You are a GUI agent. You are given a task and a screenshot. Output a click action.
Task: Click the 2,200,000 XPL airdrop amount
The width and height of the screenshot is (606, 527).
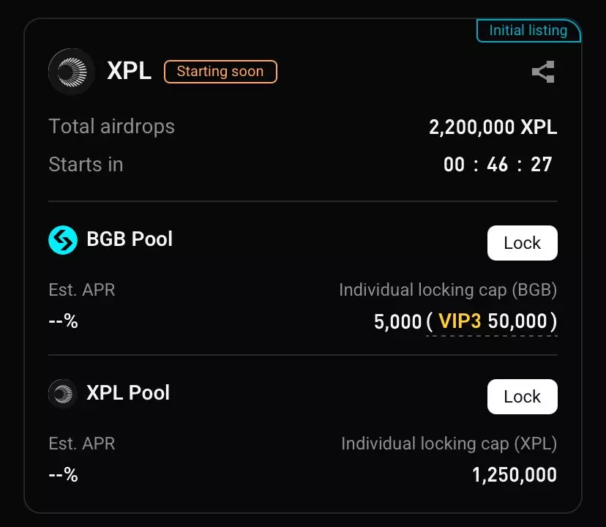pos(493,127)
